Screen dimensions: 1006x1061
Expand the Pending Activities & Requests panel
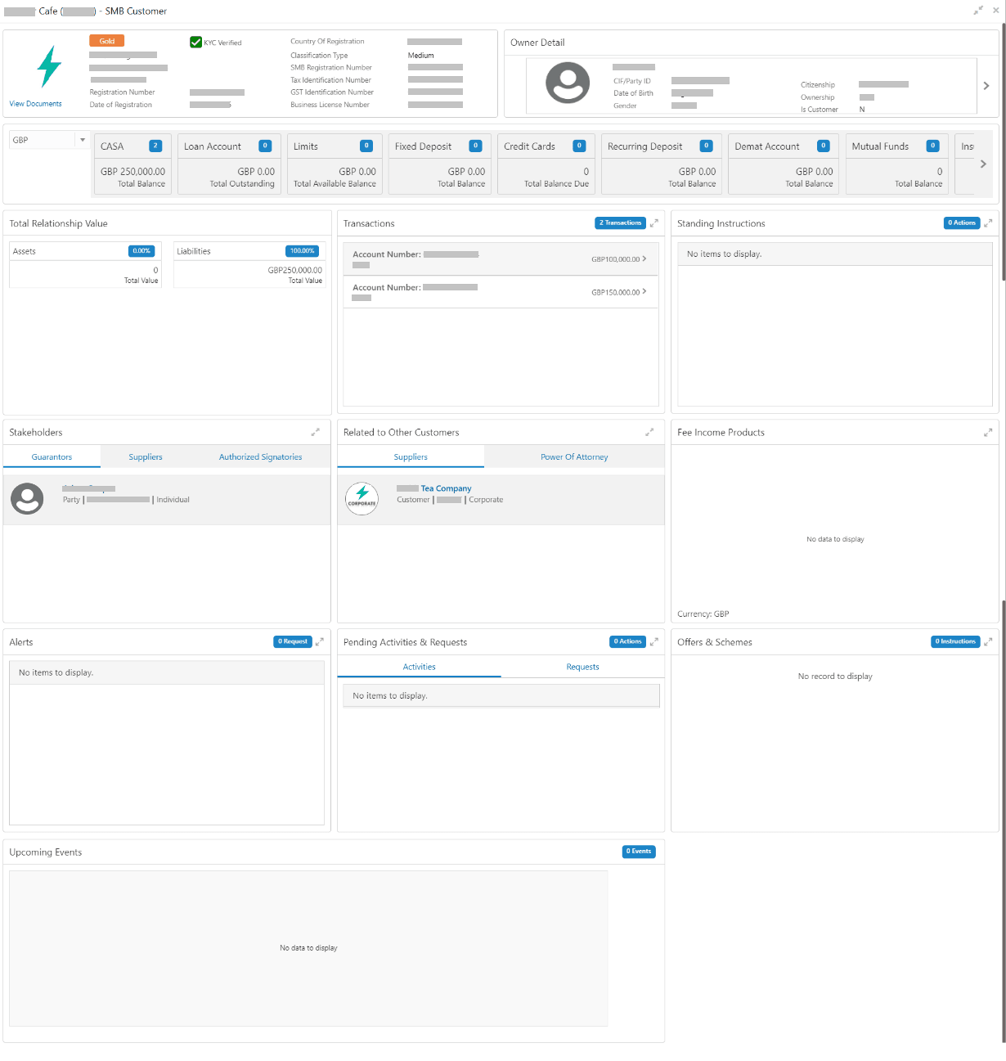coord(653,641)
